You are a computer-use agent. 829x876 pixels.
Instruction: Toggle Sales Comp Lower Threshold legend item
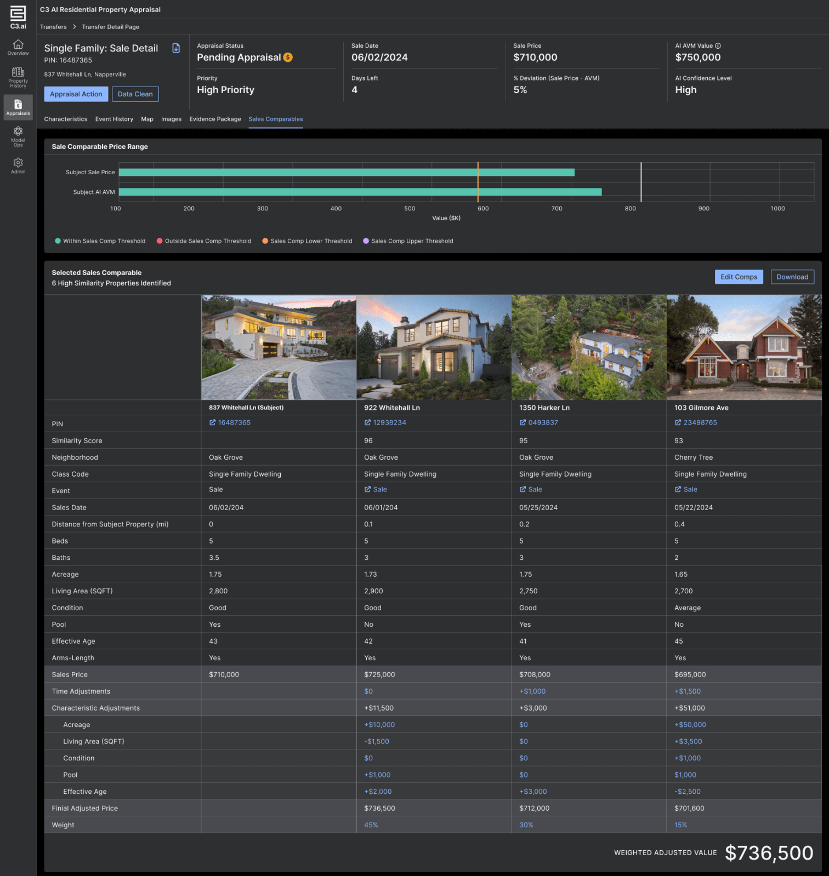[x=307, y=241]
